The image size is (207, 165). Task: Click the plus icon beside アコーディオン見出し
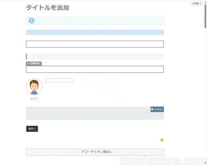[x=78, y=152]
